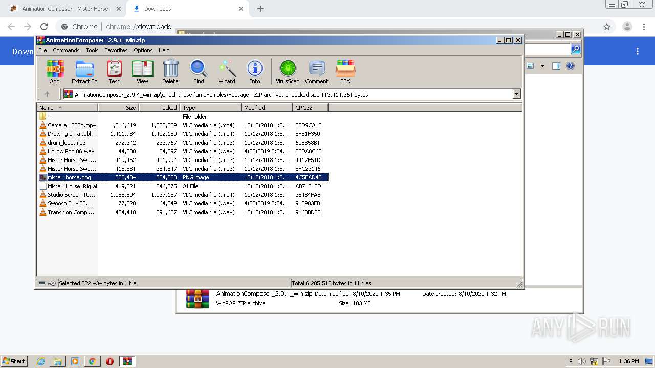Open the Wizard tool
Screen dimensions: 655x368
(227, 72)
